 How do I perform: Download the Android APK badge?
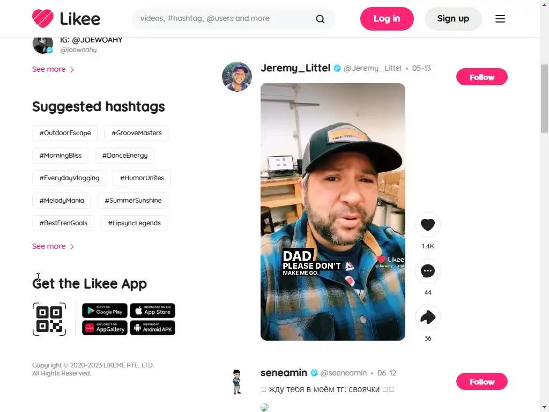(152, 328)
